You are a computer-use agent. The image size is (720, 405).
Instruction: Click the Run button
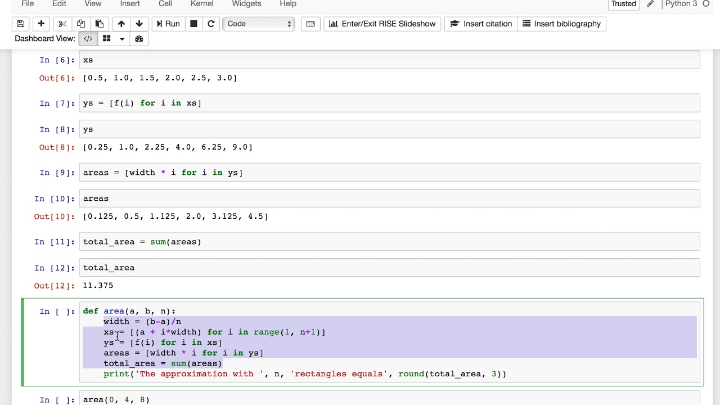168,24
